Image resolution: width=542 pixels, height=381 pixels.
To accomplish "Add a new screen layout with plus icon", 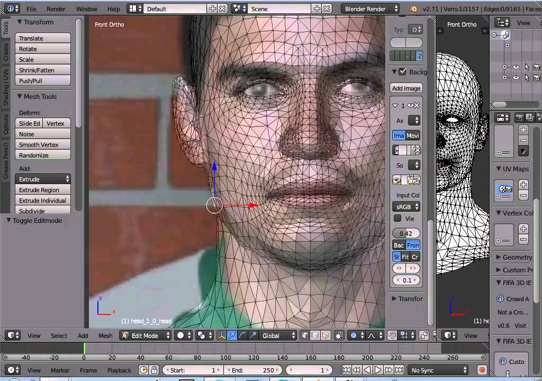I will (x=213, y=8).
